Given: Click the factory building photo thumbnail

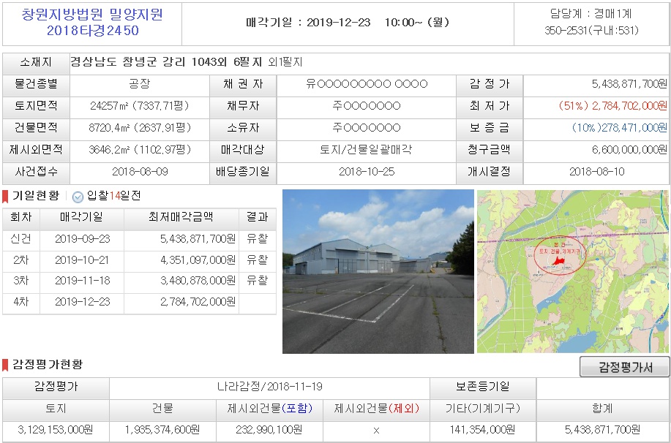Looking at the screenshot, I should click(378, 271).
